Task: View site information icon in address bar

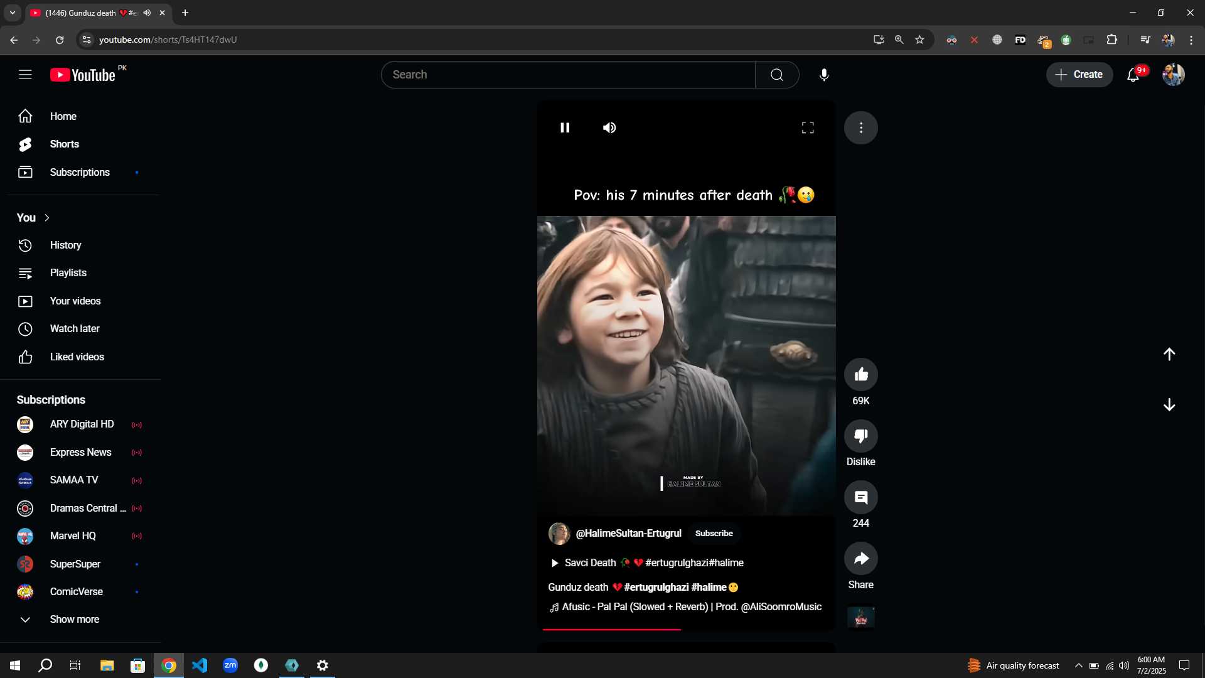Action: (x=87, y=40)
